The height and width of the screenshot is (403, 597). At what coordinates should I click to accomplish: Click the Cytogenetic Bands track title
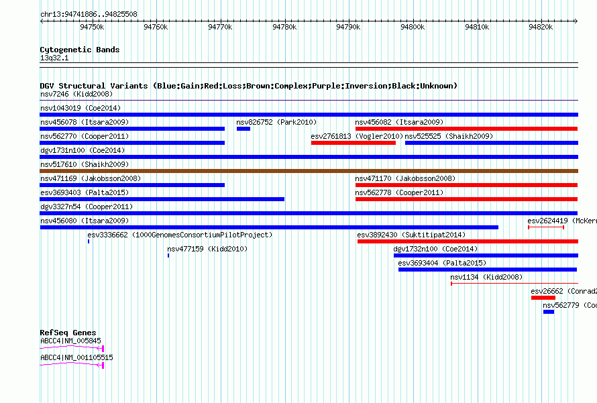80,50
